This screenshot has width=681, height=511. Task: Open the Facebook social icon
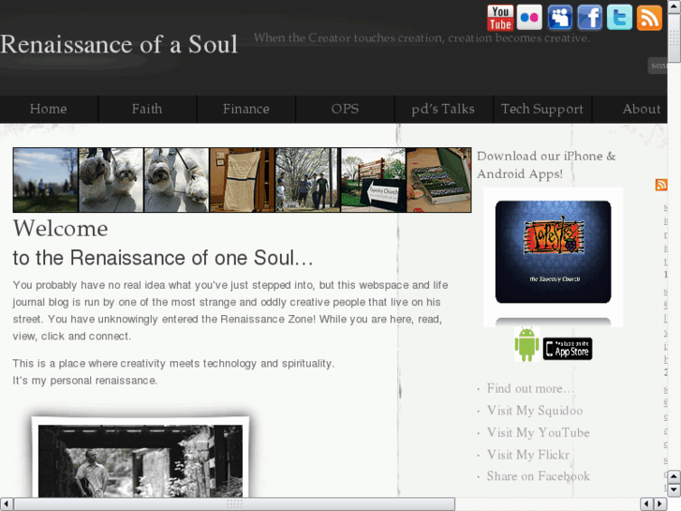coord(590,18)
